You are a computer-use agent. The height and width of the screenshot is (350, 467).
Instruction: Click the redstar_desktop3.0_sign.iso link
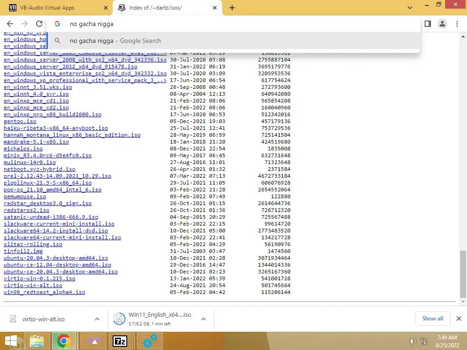point(47,204)
